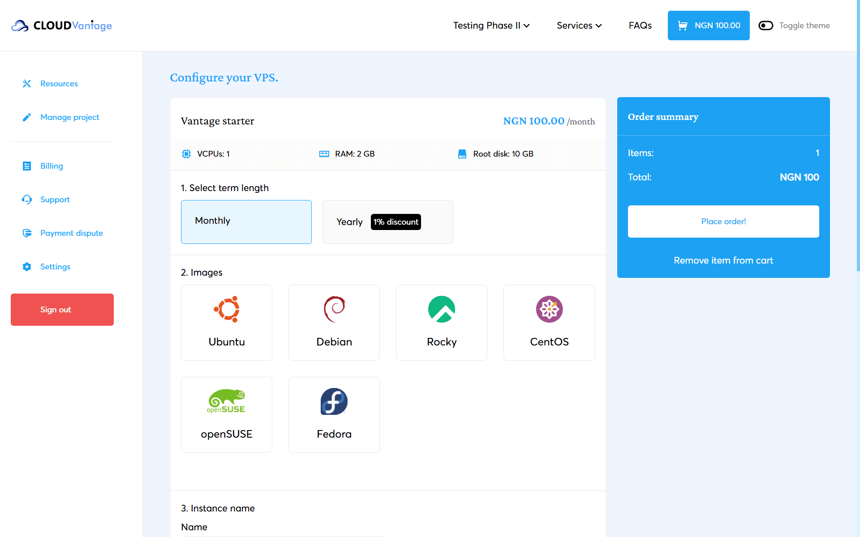
Task: Pick the Rocky Linux image icon
Action: [442, 309]
